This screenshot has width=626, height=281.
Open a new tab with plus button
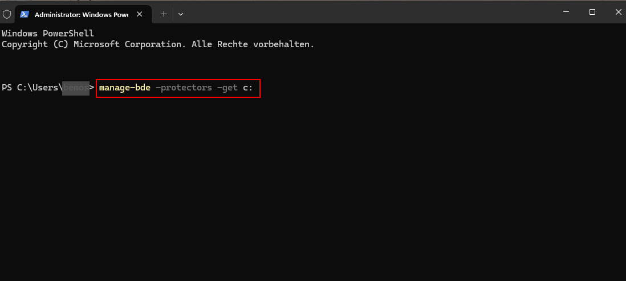[164, 14]
